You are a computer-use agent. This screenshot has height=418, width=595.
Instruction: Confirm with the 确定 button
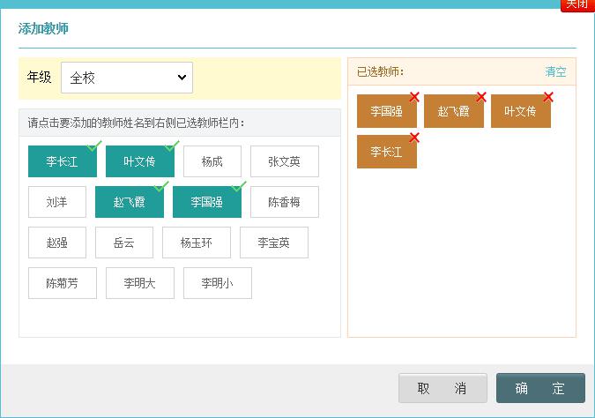click(540, 388)
